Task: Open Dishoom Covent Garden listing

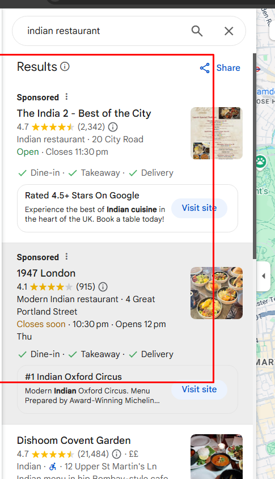Action: (x=74, y=440)
